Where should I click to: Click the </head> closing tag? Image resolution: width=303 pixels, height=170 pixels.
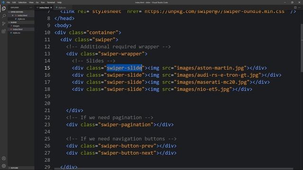[64, 18]
